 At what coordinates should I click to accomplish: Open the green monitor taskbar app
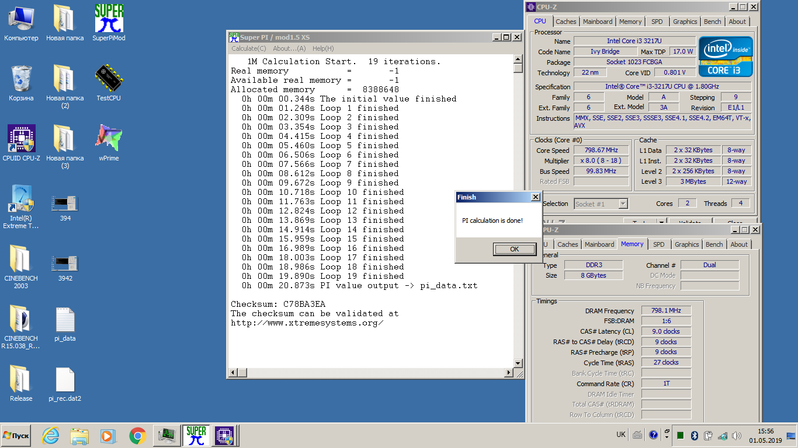pos(167,435)
